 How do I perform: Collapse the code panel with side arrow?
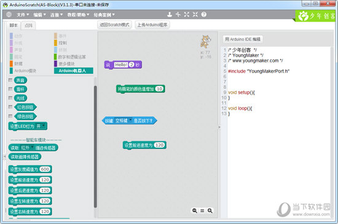point(219,127)
